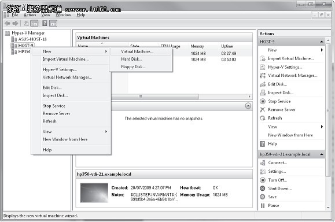Click the Shut Down icon in Actions
Screen dimensions: 335x222
[263, 188]
